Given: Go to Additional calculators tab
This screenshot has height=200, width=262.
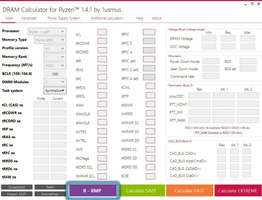Looking at the screenshot, I should tap(107, 18).
